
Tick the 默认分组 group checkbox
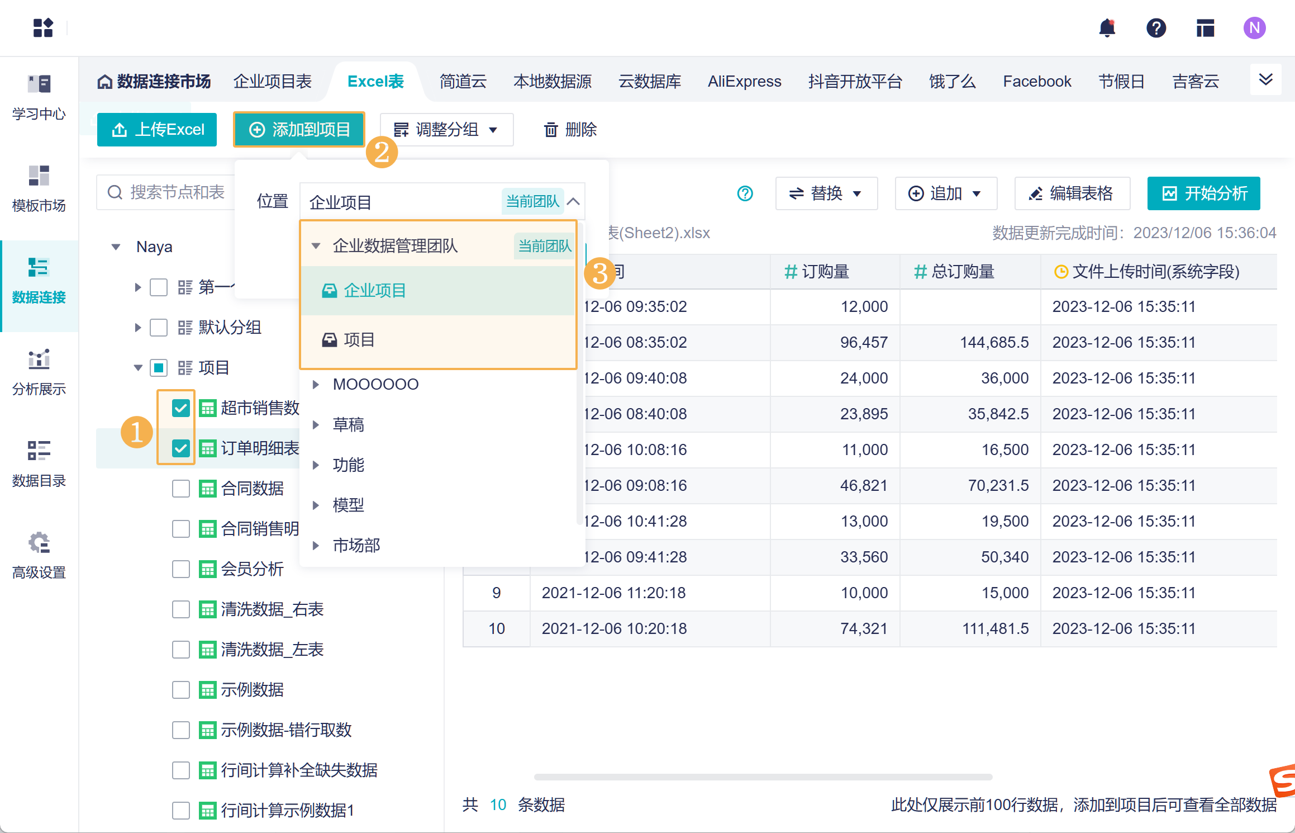(x=159, y=328)
